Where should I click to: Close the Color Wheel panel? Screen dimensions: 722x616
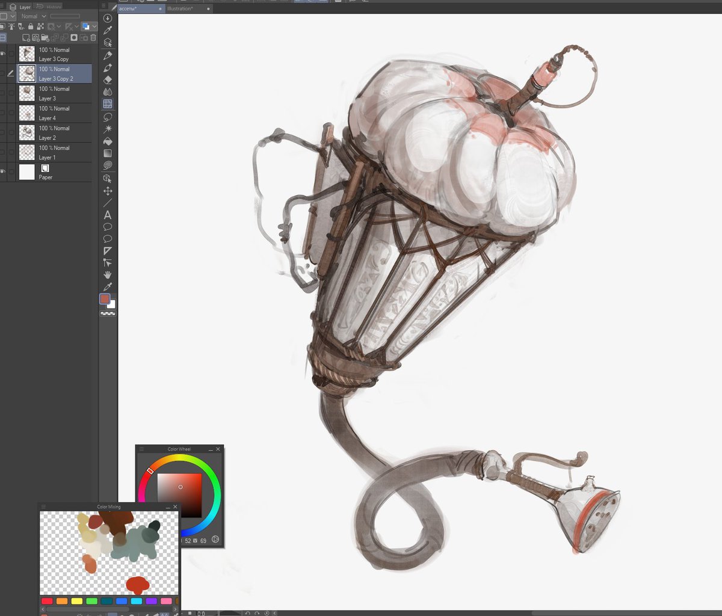pyautogui.click(x=218, y=449)
